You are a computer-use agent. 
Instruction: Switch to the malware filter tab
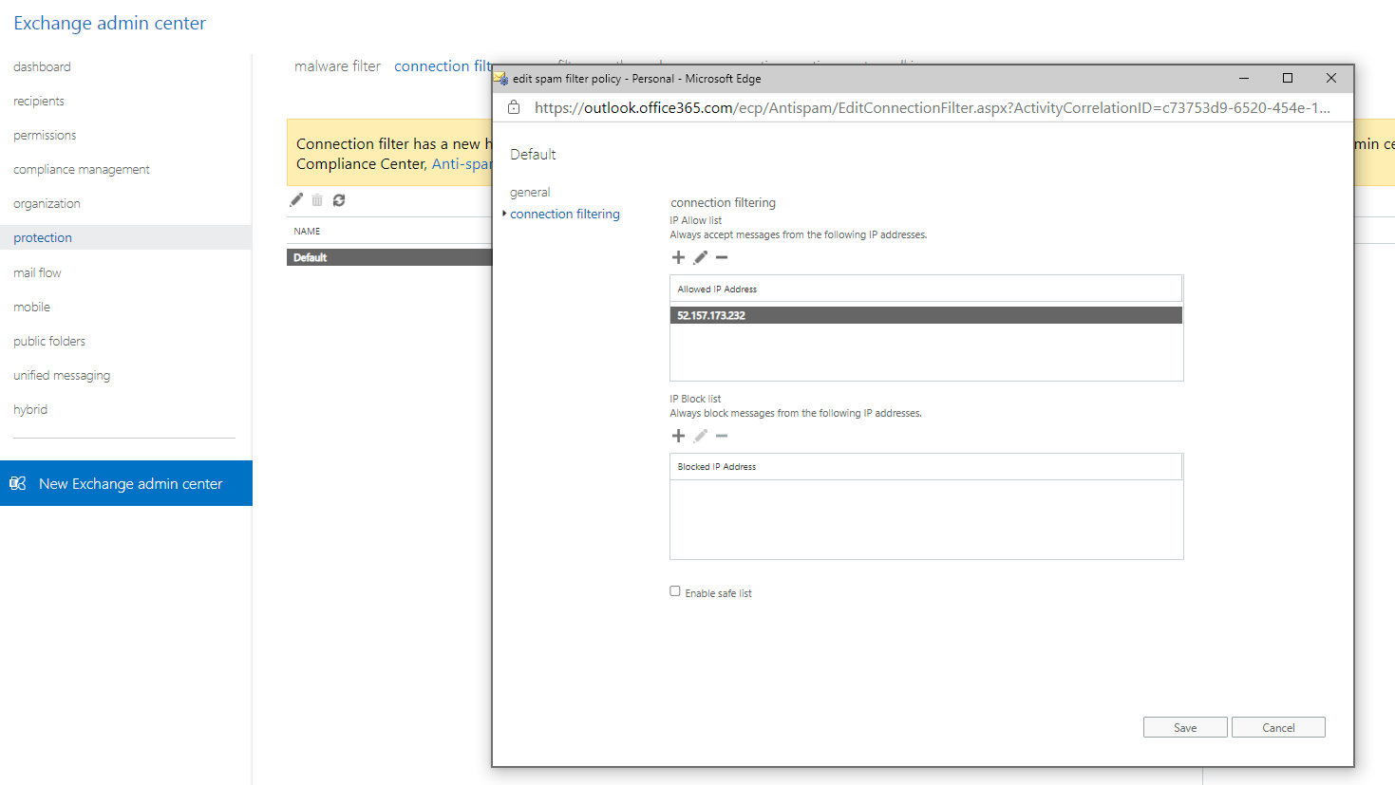click(x=337, y=66)
